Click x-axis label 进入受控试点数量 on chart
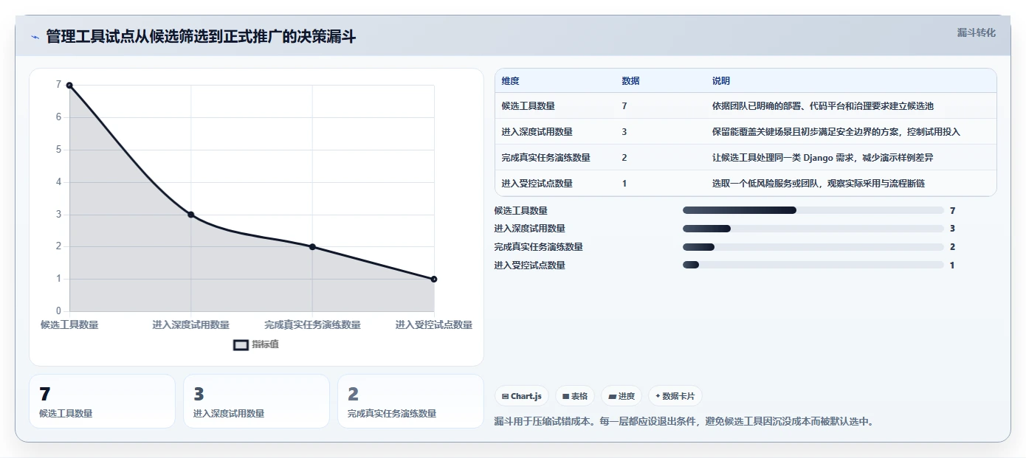The width and height of the screenshot is (1026, 458). click(x=434, y=325)
